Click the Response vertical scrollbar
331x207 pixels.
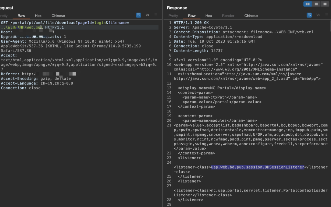[330, 26]
